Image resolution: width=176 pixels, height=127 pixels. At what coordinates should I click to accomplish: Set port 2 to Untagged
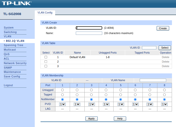[x=77, y=90]
